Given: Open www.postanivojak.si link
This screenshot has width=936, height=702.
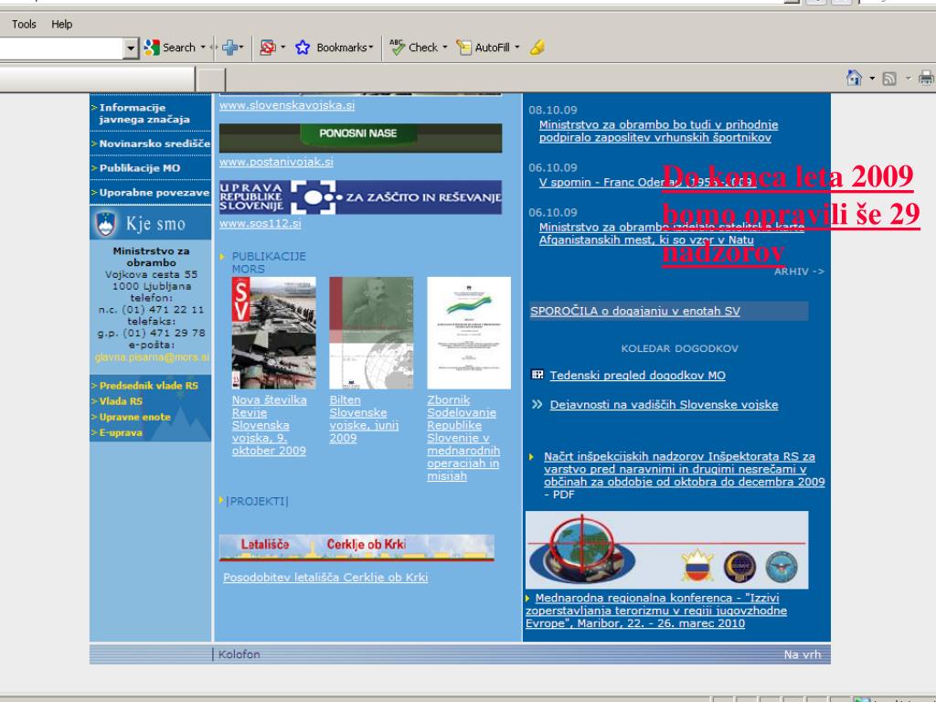Looking at the screenshot, I should click(x=276, y=162).
